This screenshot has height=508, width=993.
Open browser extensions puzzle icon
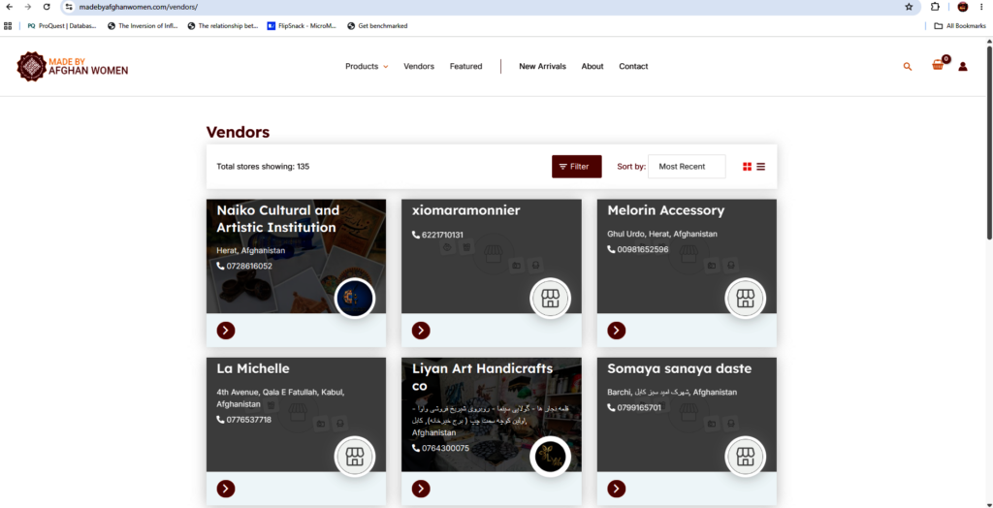click(x=936, y=7)
